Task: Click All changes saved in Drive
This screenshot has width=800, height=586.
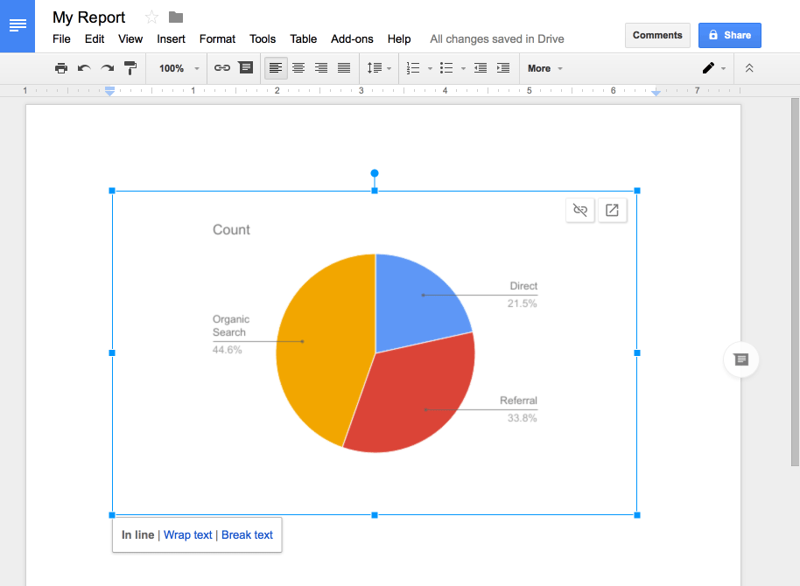Action: click(497, 38)
